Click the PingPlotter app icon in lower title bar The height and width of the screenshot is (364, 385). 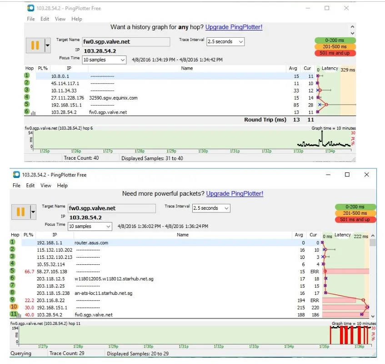[16, 175]
